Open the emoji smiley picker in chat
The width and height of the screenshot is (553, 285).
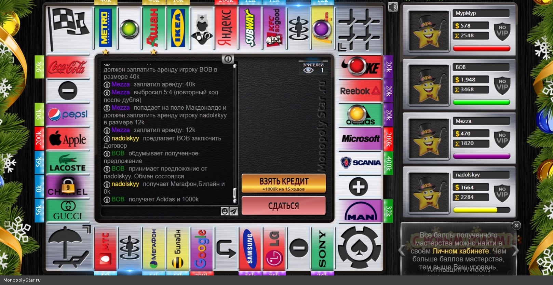tap(225, 211)
